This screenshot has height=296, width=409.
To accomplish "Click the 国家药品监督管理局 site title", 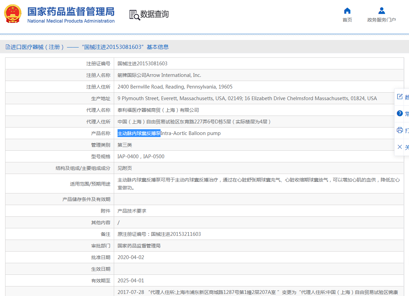I will [71, 12].
